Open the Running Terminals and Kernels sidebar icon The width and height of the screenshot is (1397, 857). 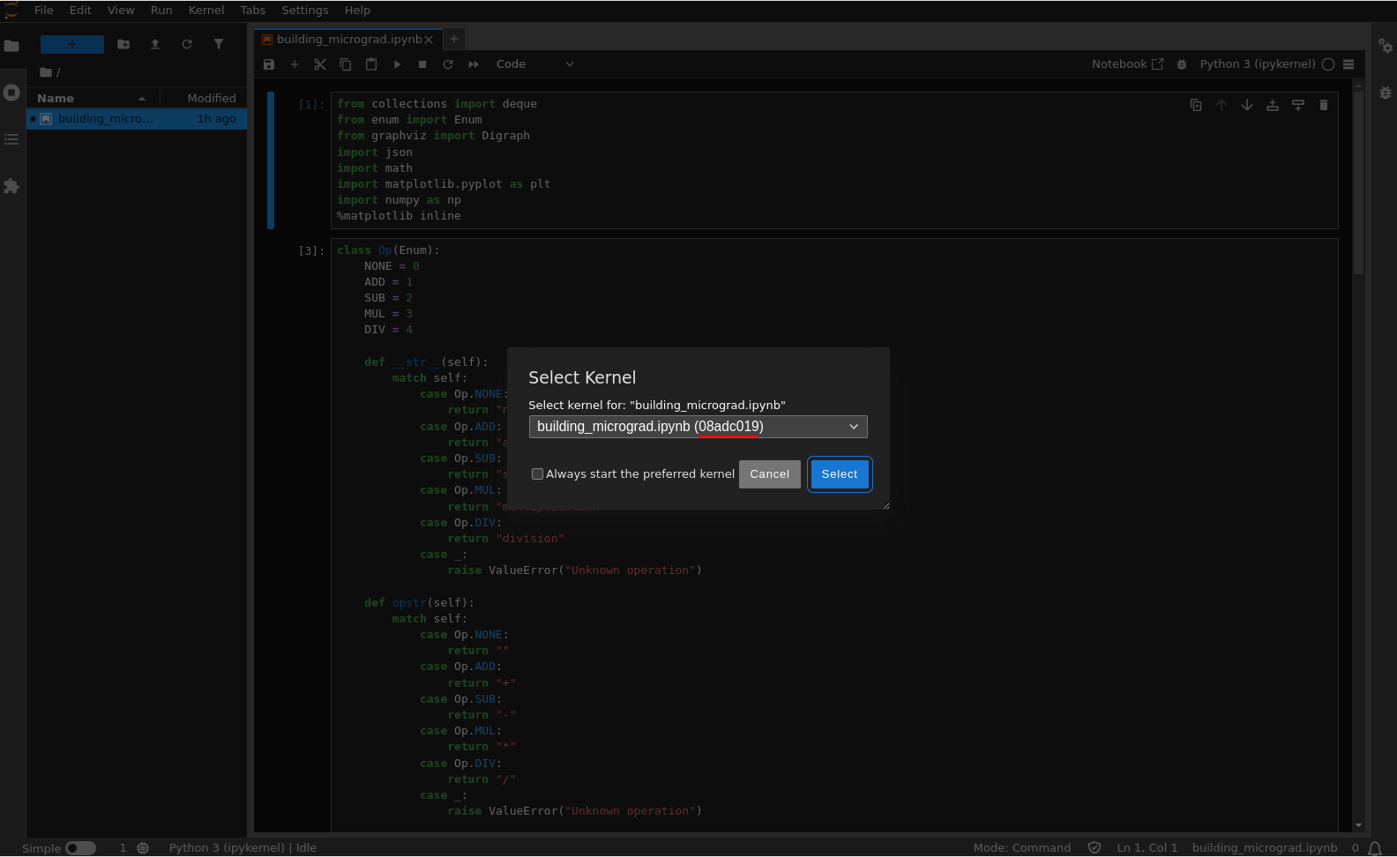(x=11, y=93)
